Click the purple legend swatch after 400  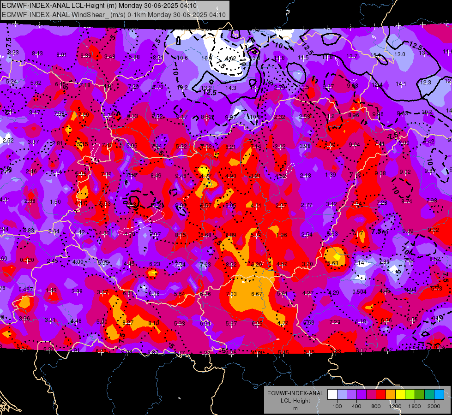click(362, 395)
